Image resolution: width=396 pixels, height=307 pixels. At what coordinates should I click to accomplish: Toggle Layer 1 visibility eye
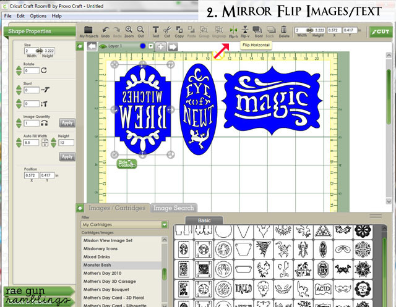click(x=103, y=46)
